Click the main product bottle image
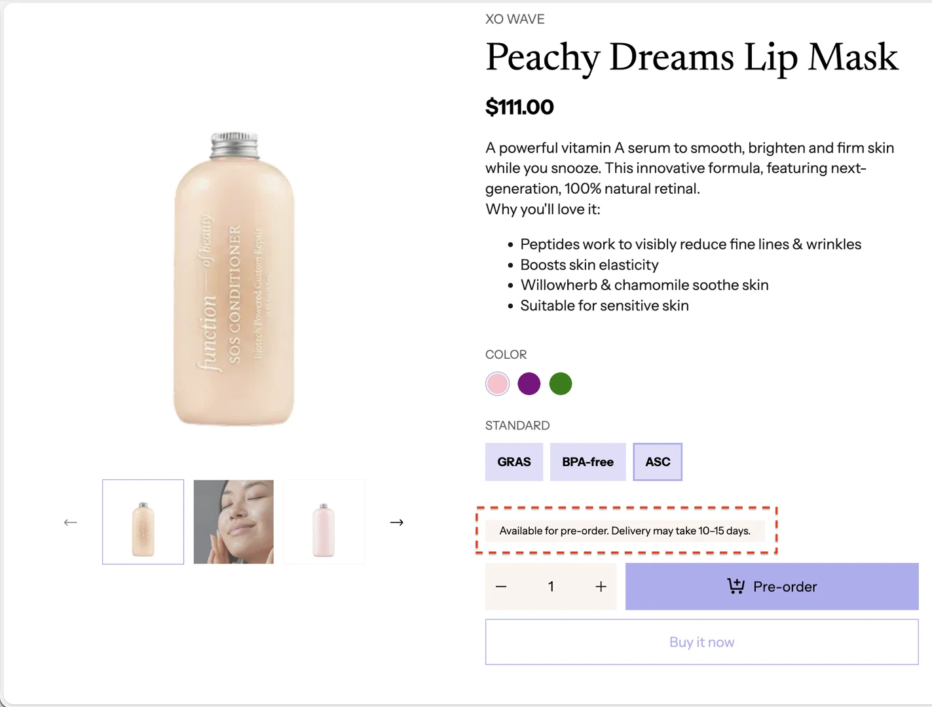932x707 pixels. click(x=234, y=279)
